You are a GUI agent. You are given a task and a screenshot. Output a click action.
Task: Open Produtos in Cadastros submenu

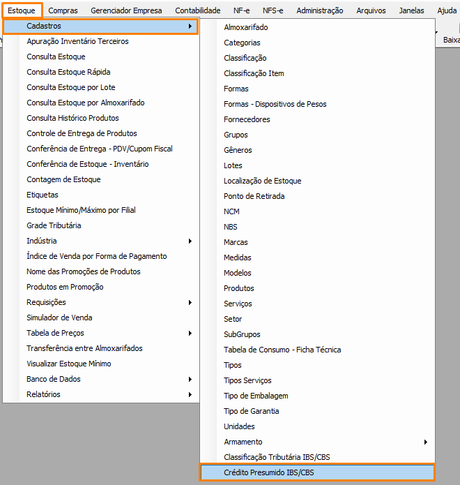pos(317,289)
